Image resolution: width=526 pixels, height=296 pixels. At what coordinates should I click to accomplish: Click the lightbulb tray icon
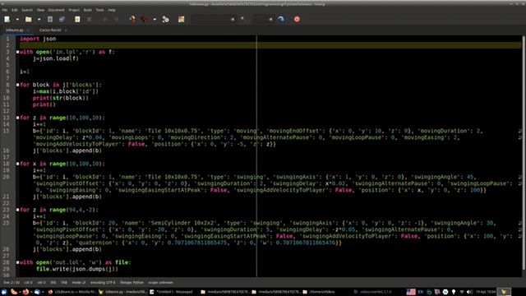(x=454, y=292)
